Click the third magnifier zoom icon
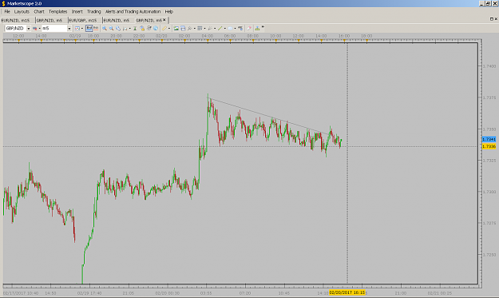This screenshot has height=298, width=499. click(118, 28)
